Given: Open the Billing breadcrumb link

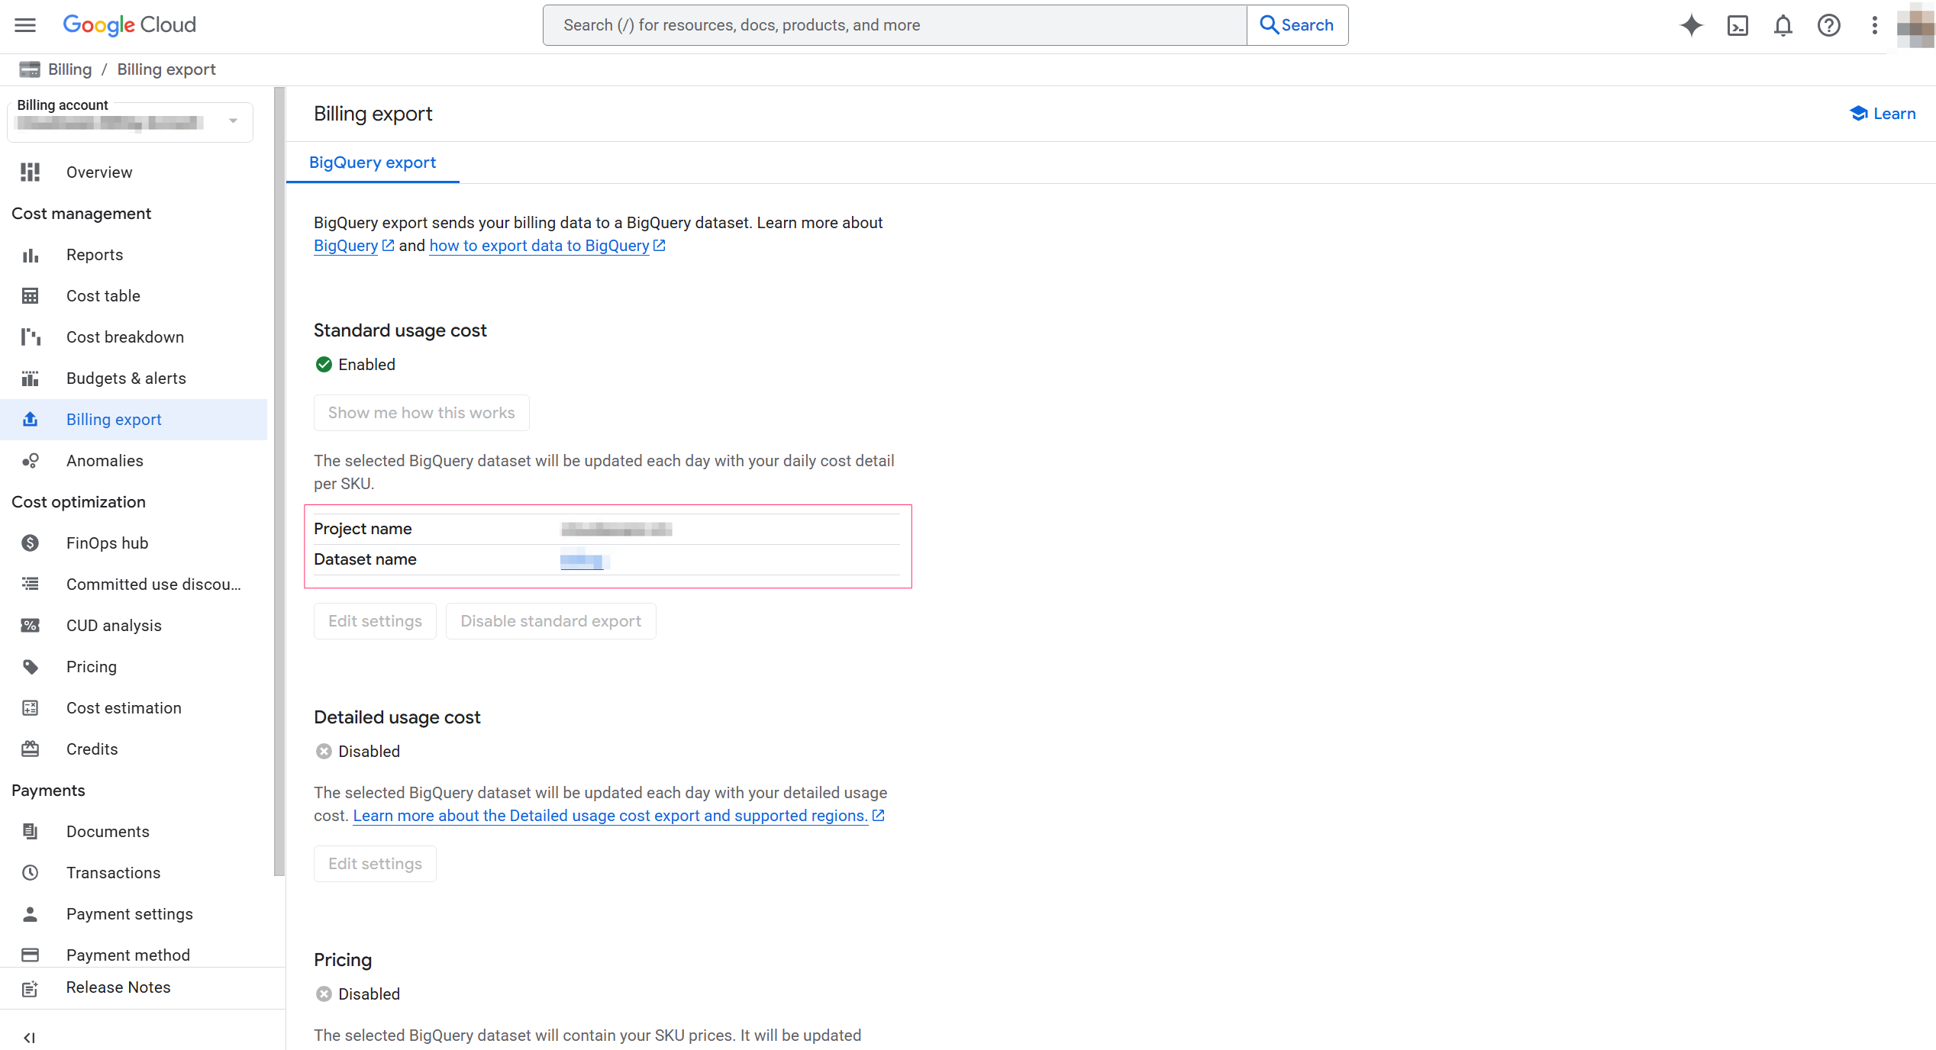Looking at the screenshot, I should point(69,69).
